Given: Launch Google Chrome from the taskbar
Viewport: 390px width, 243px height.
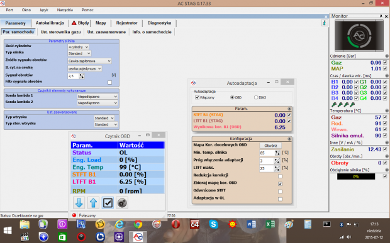Looking at the screenshot, I should [138, 224].
